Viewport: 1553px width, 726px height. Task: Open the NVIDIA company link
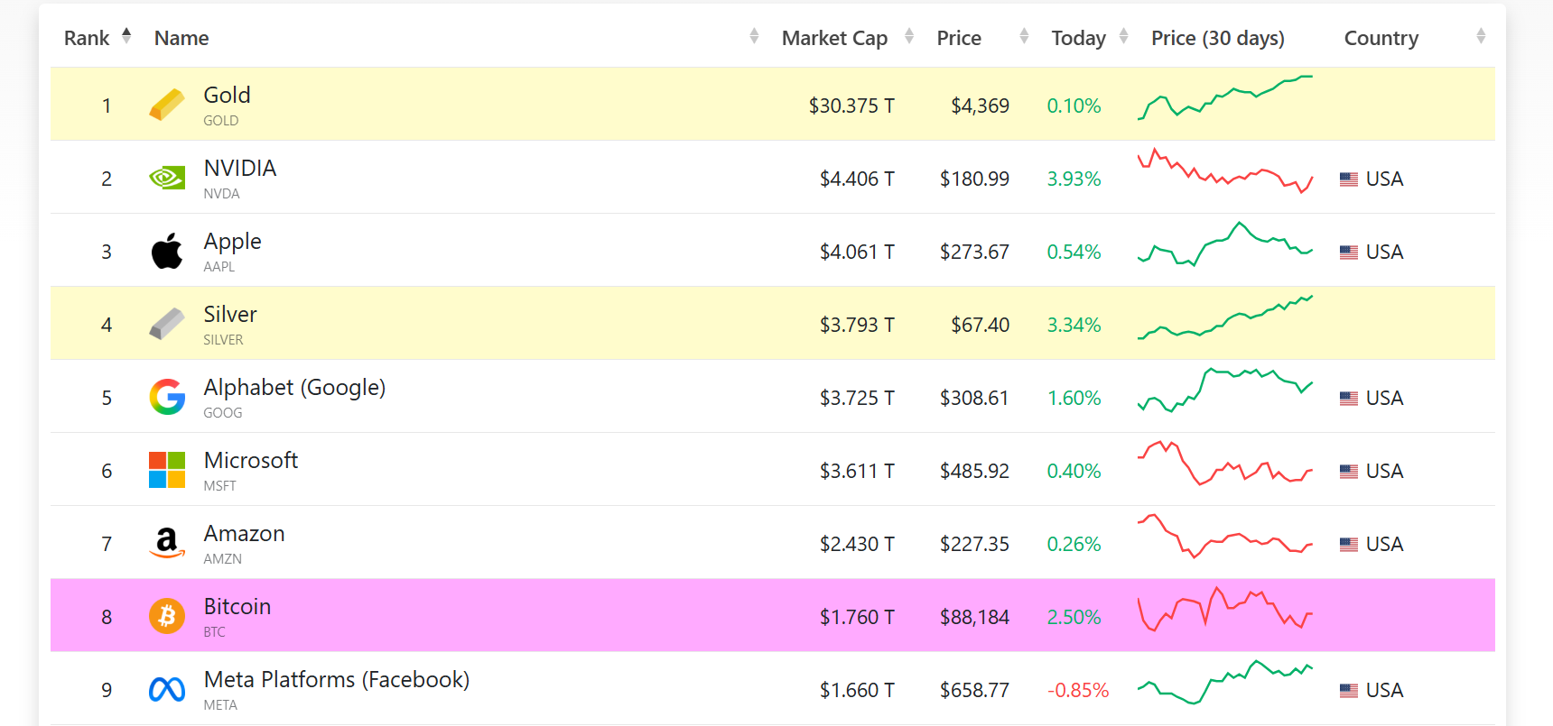pyautogui.click(x=240, y=168)
